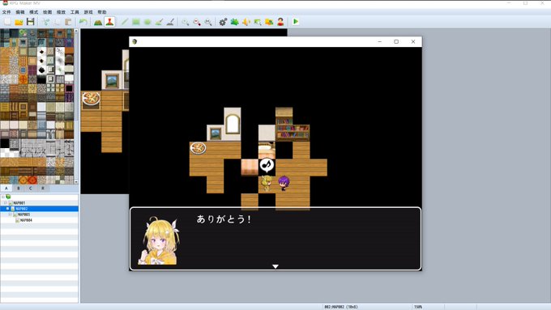Maximize the playtest game window

point(396,42)
